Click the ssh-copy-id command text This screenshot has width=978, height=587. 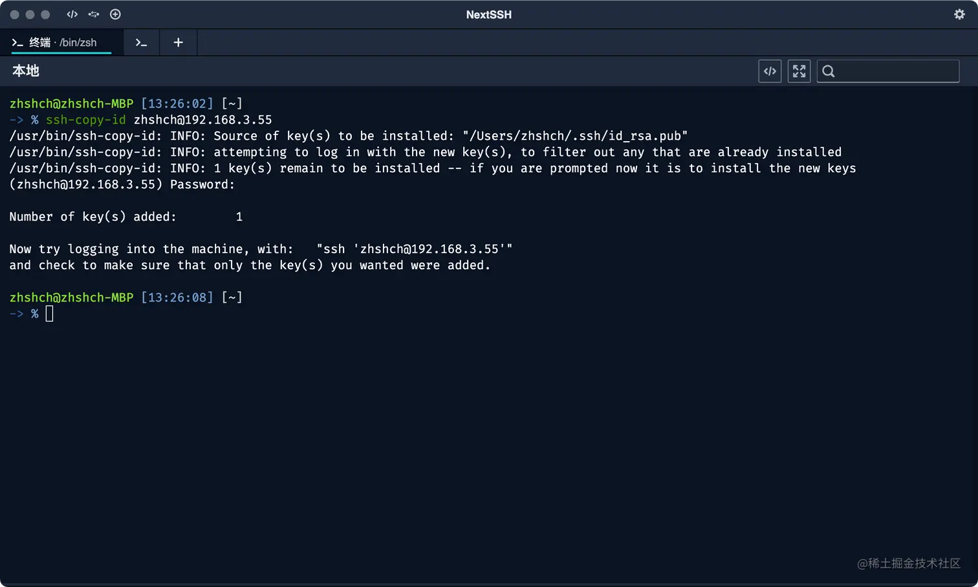point(85,120)
